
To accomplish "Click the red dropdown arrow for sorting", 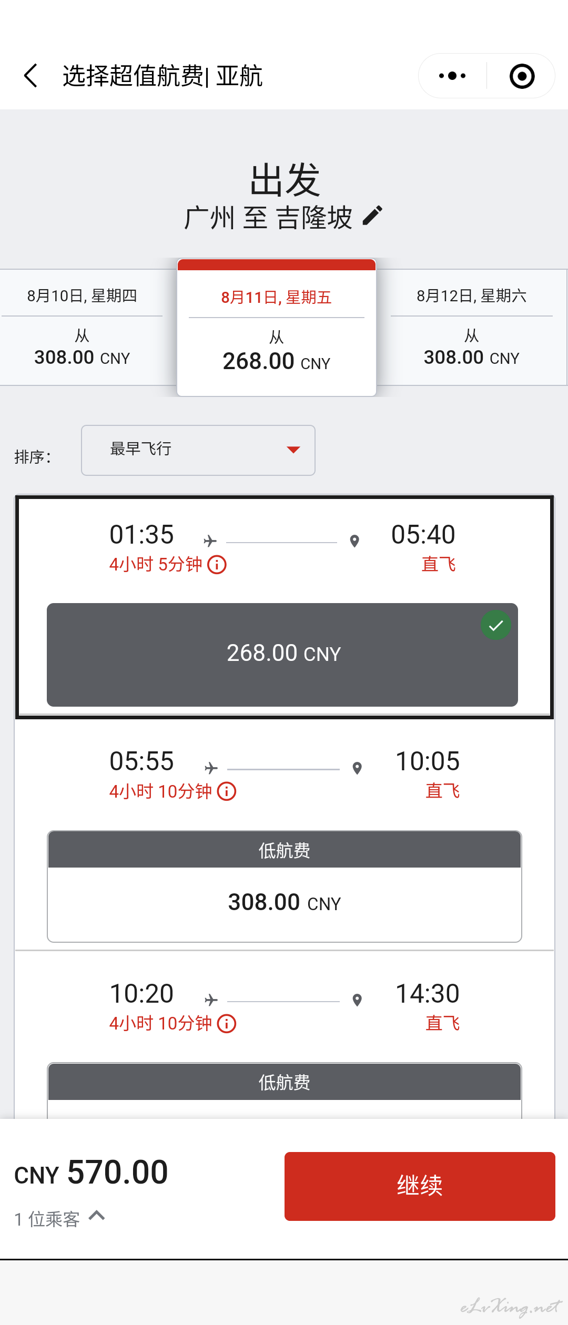I will pos(293,450).
